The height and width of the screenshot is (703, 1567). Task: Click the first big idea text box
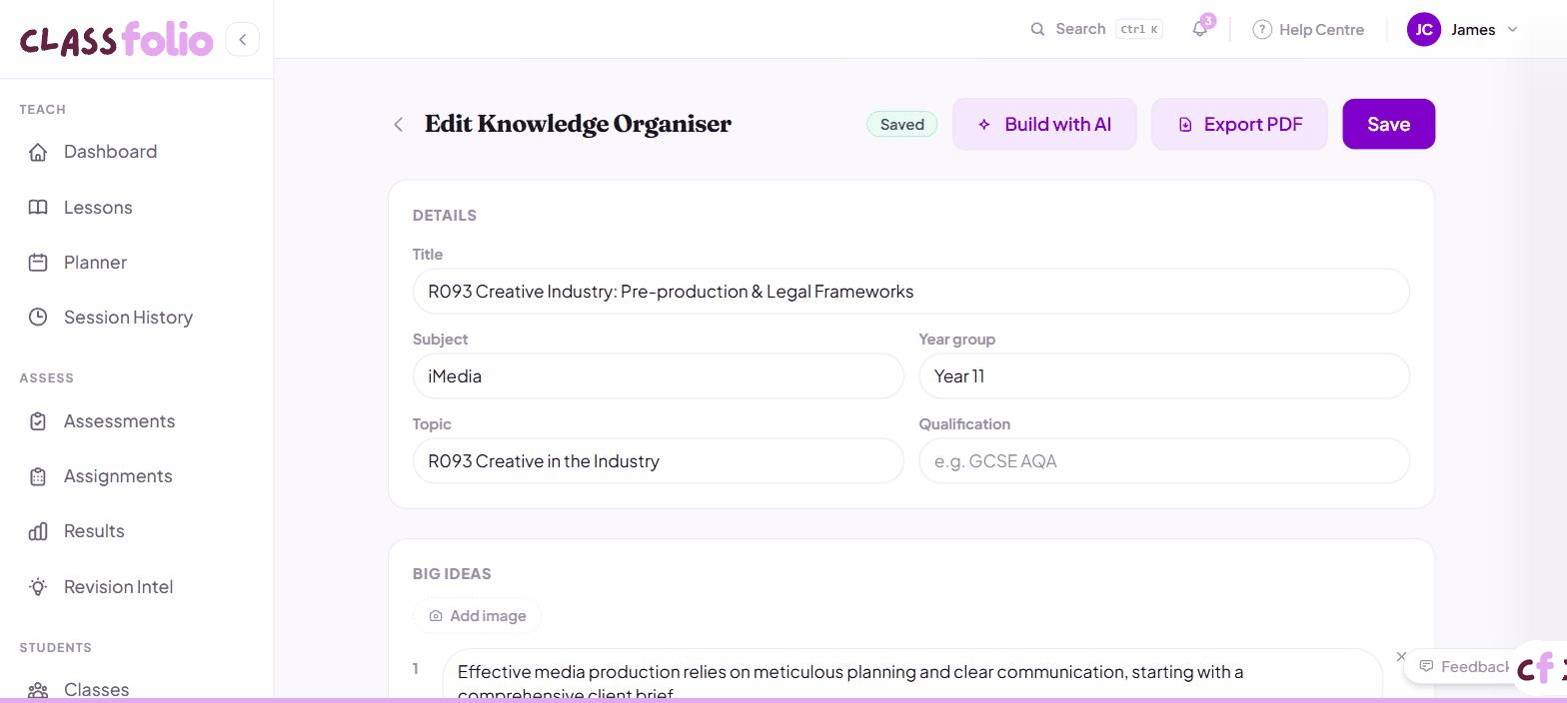(912, 675)
